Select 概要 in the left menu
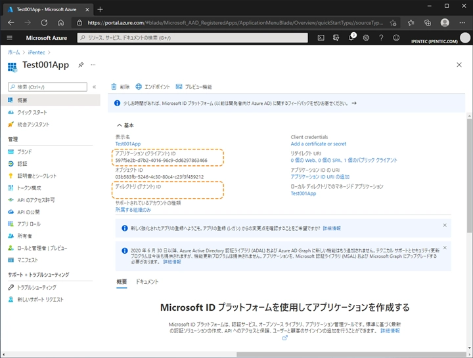The height and width of the screenshot is (358, 473). 51,100
